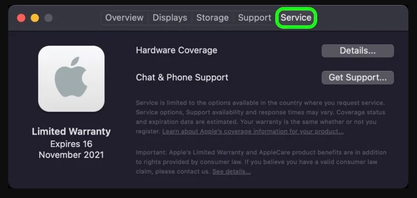Image resolution: width=417 pixels, height=198 pixels.
Task: Open Learn about Apple's coverage information link
Action: tap(253, 131)
